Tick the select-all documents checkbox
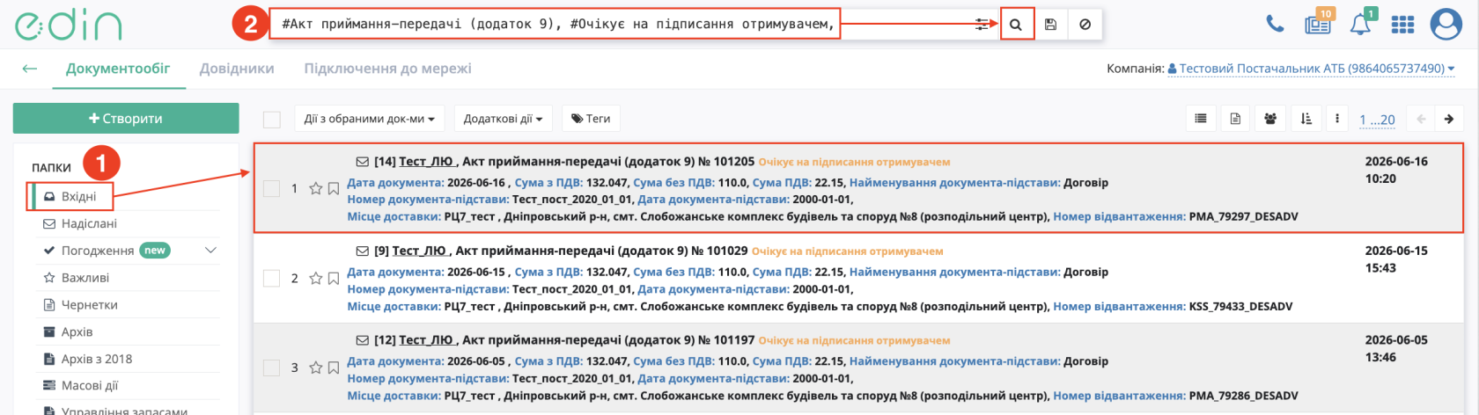 (x=272, y=120)
